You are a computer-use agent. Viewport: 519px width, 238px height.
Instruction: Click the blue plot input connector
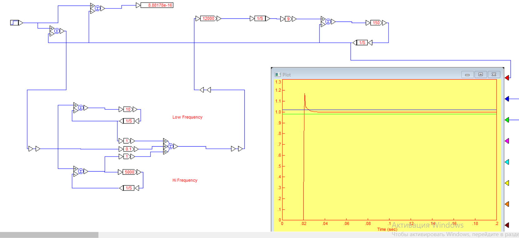coord(507,99)
